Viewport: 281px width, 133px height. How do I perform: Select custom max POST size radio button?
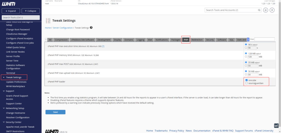point(246,66)
